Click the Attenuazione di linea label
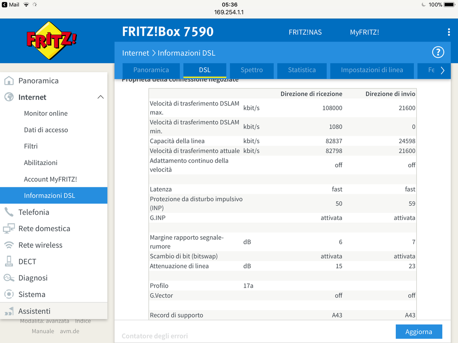458x343 pixels. click(179, 266)
